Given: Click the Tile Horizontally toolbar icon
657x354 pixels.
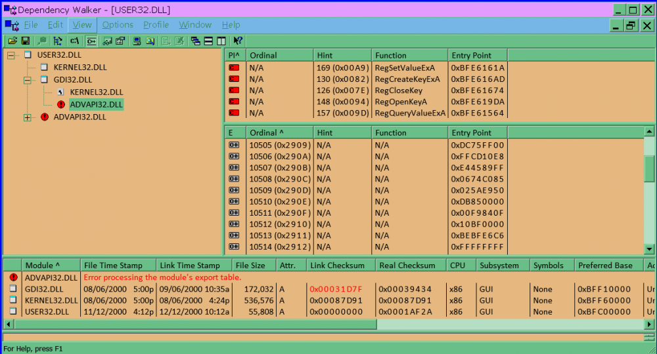Looking at the screenshot, I should 208,41.
